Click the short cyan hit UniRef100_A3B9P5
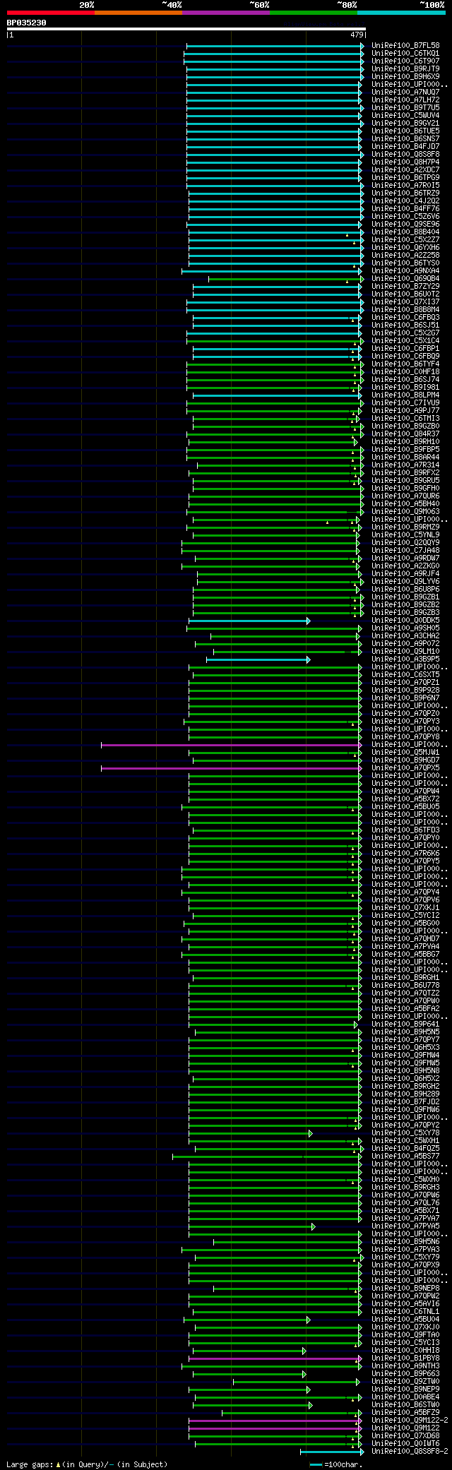Screen dimensions: 452x1470 [405, 659]
